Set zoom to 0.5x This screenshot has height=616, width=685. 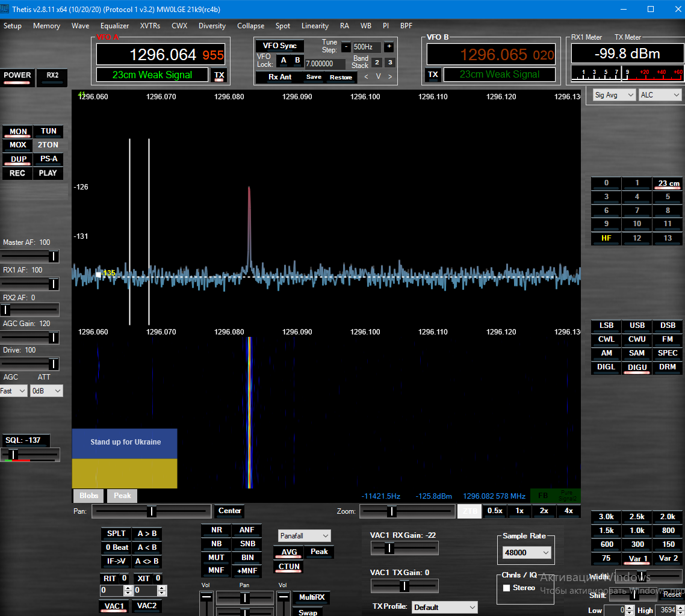(495, 511)
